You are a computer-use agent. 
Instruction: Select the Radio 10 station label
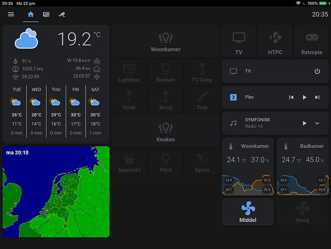point(254,126)
